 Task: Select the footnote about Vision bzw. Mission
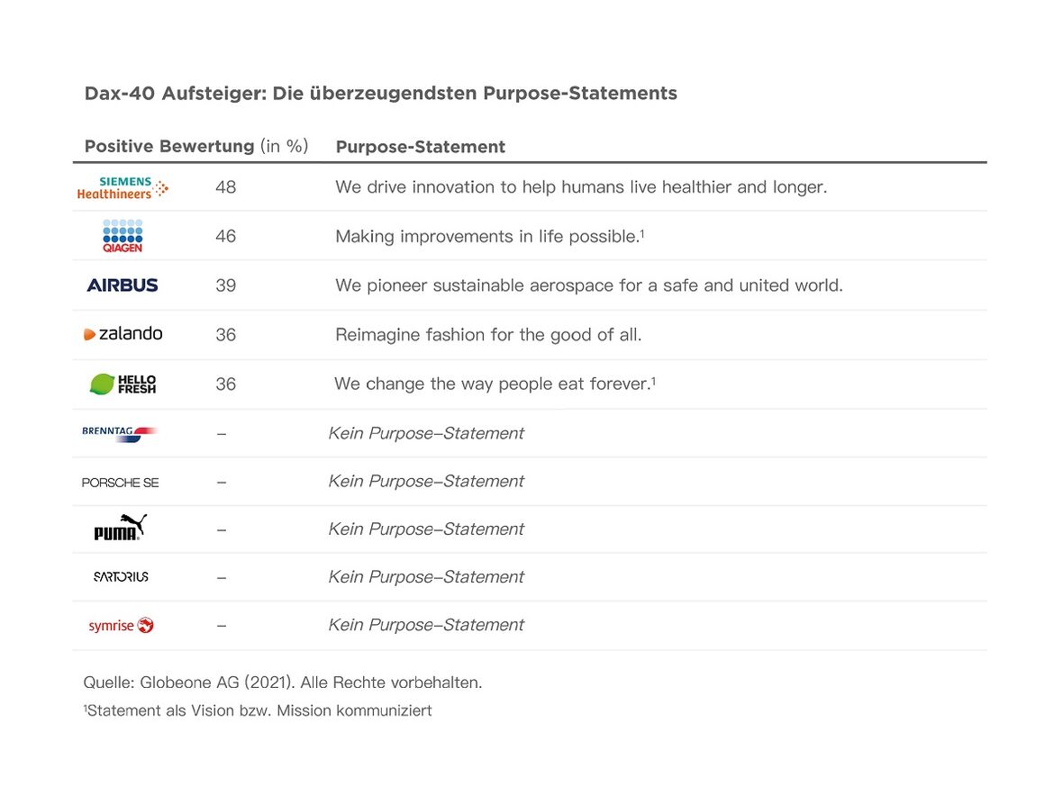(x=258, y=710)
